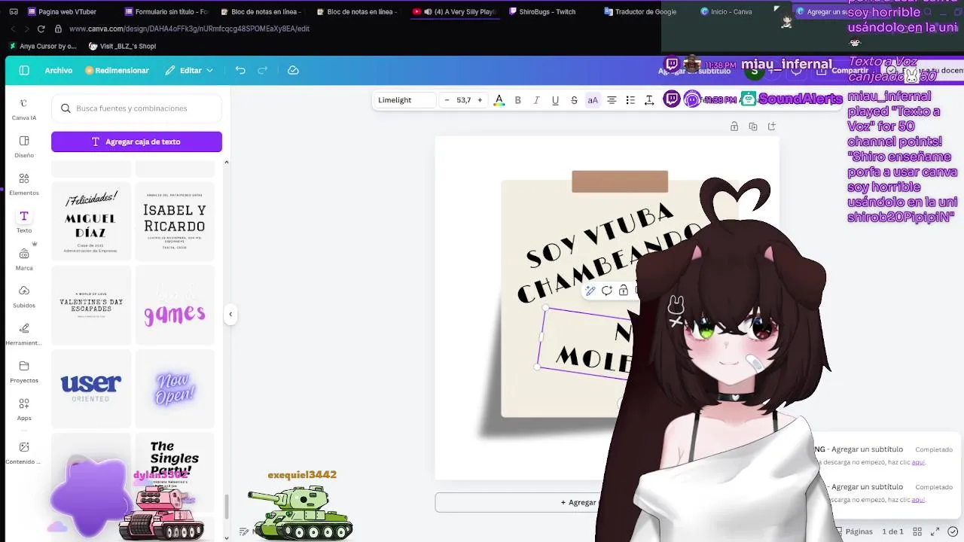
Task: Enter fullscreen presentation mode
Action: [936, 531]
